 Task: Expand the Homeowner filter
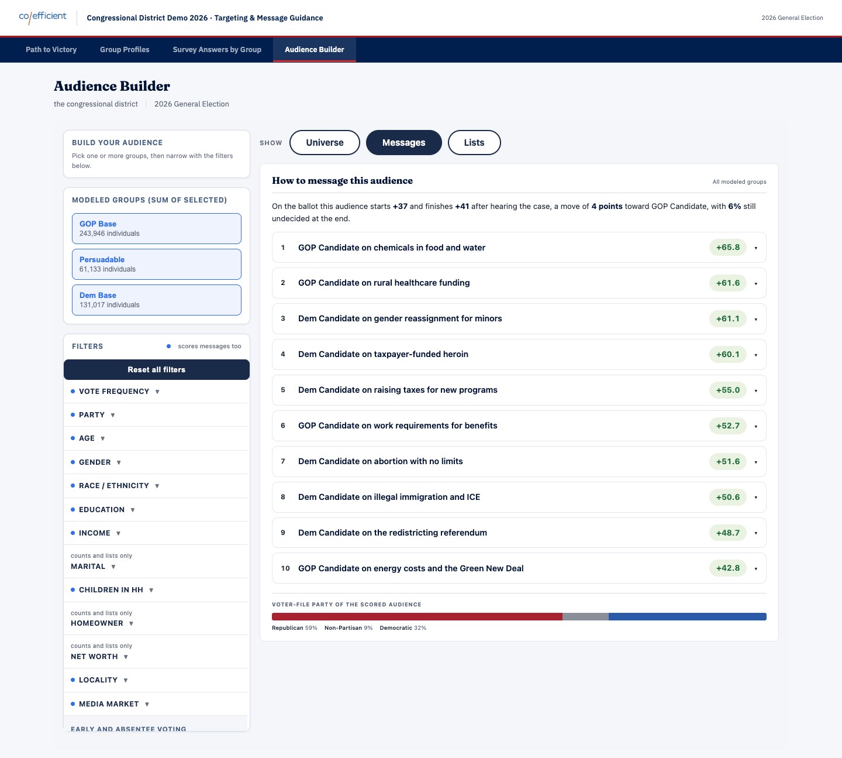[156, 619]
